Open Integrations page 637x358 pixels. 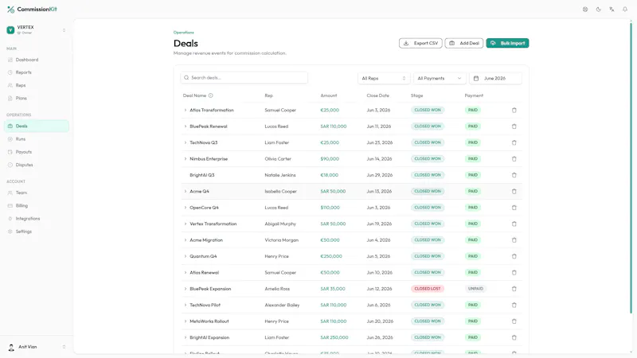36,218
